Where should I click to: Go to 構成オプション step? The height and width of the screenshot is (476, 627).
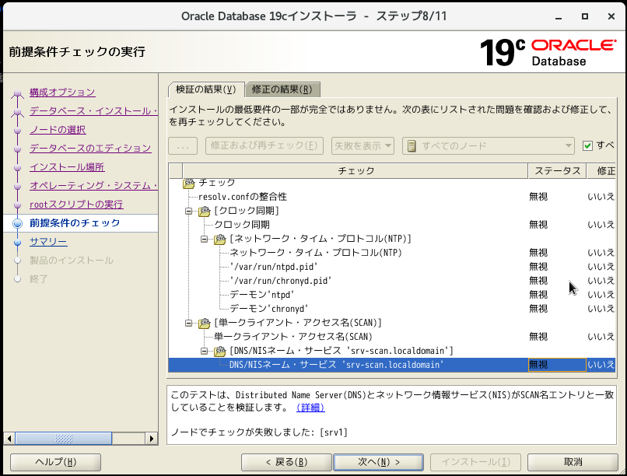pyautogui.click(x=62, y=93)
